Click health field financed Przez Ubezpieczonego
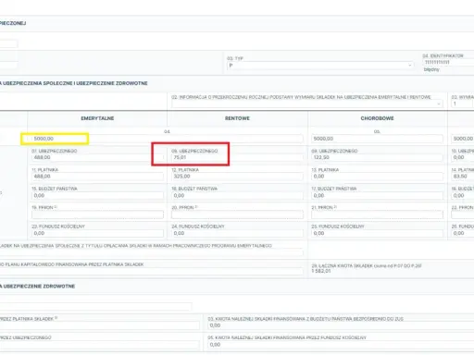This screenshot has width=474, height=355. 99,345
